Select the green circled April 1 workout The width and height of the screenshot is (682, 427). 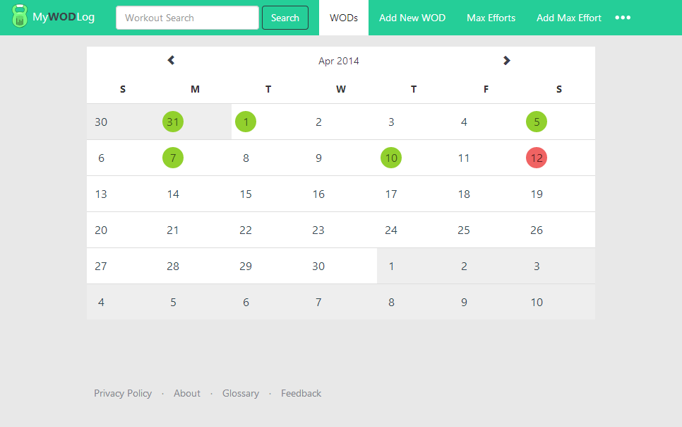coord(246,122)
